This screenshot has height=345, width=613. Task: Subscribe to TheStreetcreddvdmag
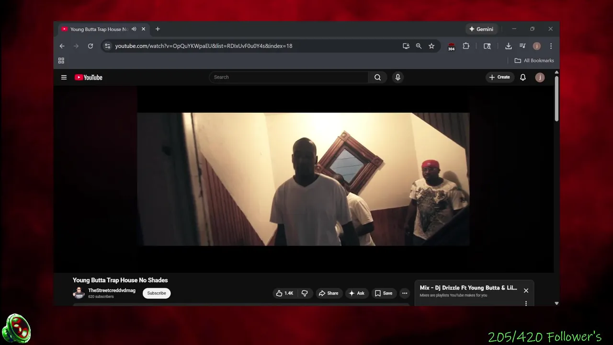point(157,293)
